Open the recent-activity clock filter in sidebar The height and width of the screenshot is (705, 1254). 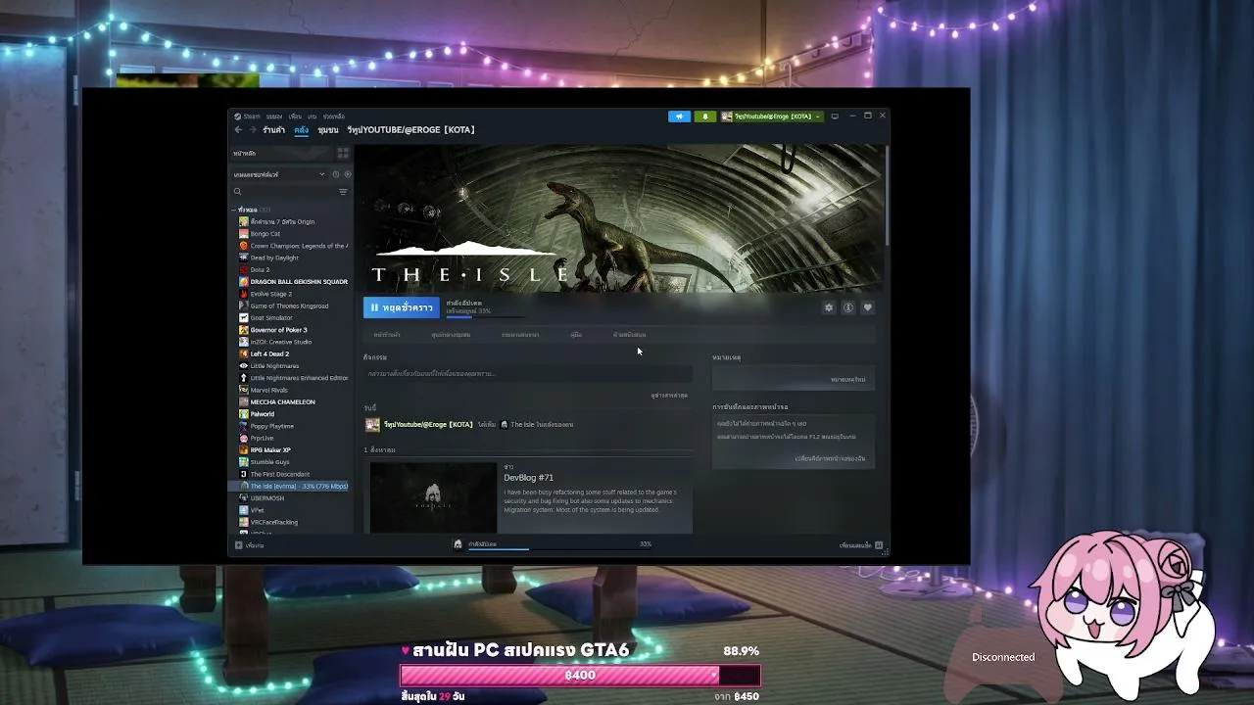point(335,174)
